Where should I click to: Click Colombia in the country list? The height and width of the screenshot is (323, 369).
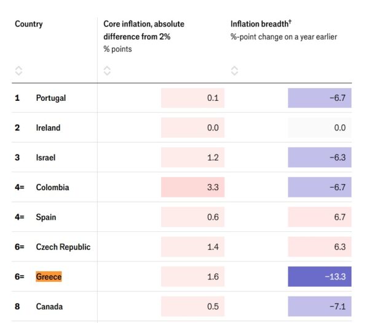pos(52,187)
